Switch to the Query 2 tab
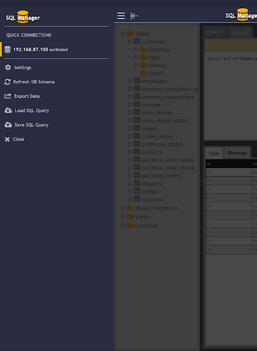The width and height of the screenshot is (257, 351). [x=241, y=33]
